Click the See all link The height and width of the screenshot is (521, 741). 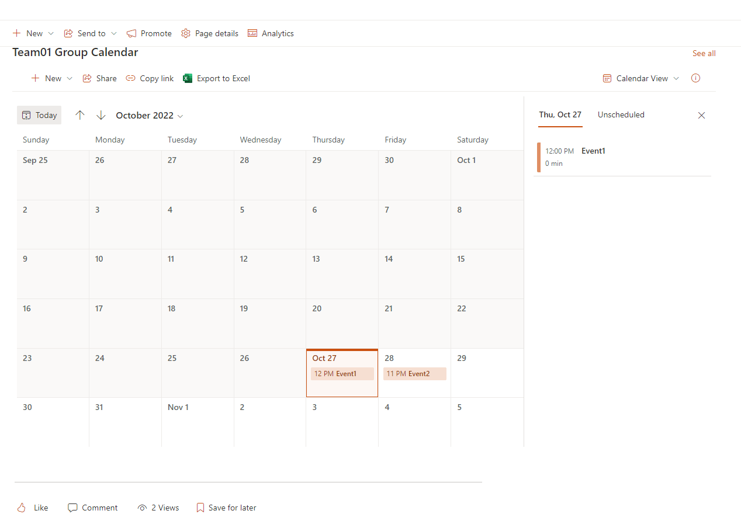(x=704, y=53)
